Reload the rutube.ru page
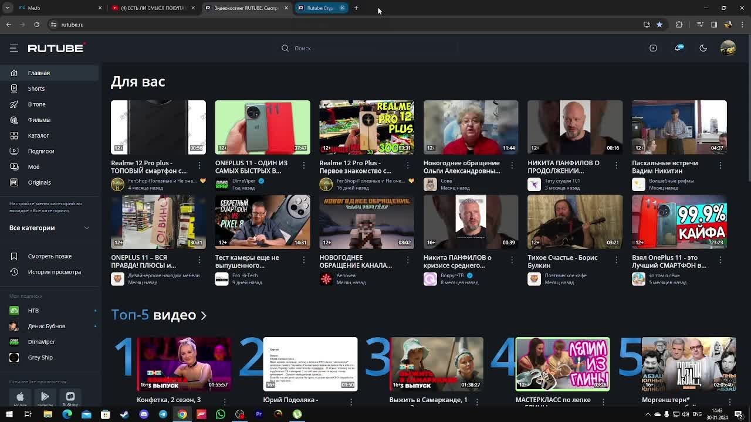 (36, 25)
